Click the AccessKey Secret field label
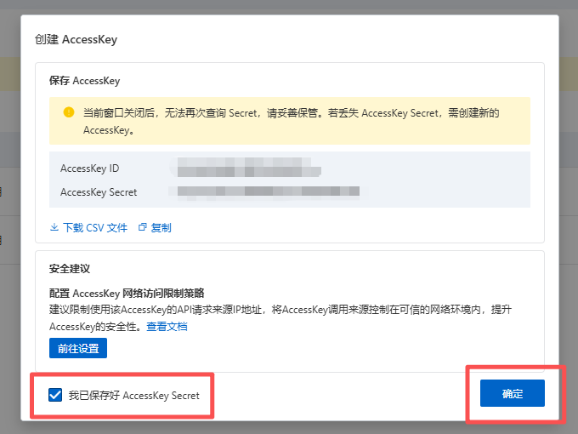The height and width of the screenshot is (434, 578). [99, 192]
